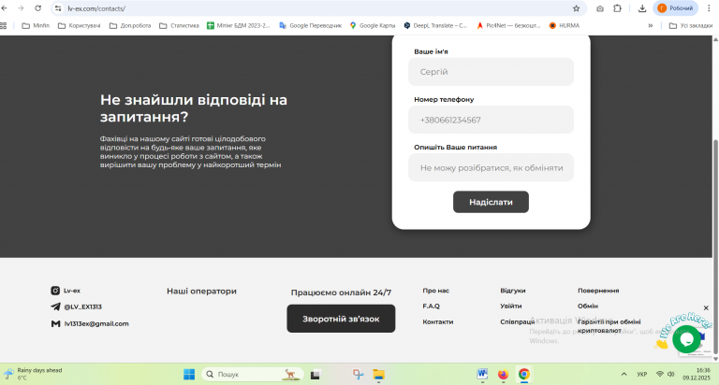Click the browser back arrow

coord(4,8)
